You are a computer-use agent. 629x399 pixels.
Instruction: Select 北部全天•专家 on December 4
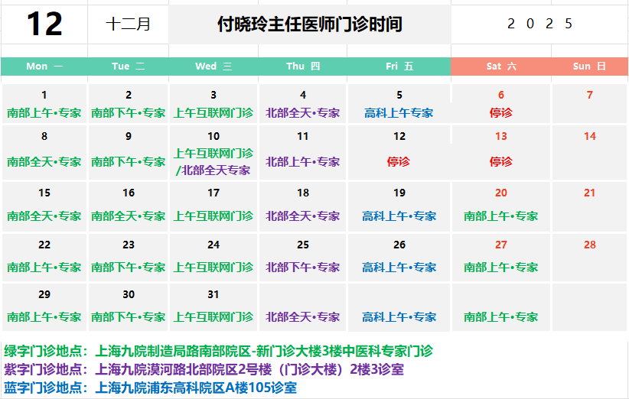click(303, 112)
